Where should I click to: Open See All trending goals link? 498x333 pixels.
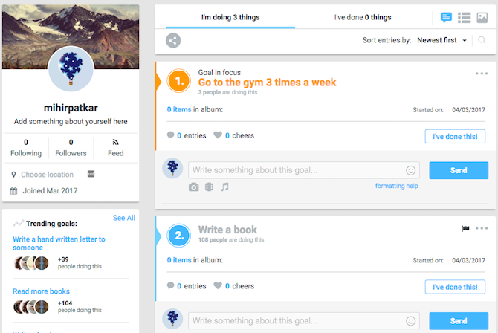tap(124, 218)
